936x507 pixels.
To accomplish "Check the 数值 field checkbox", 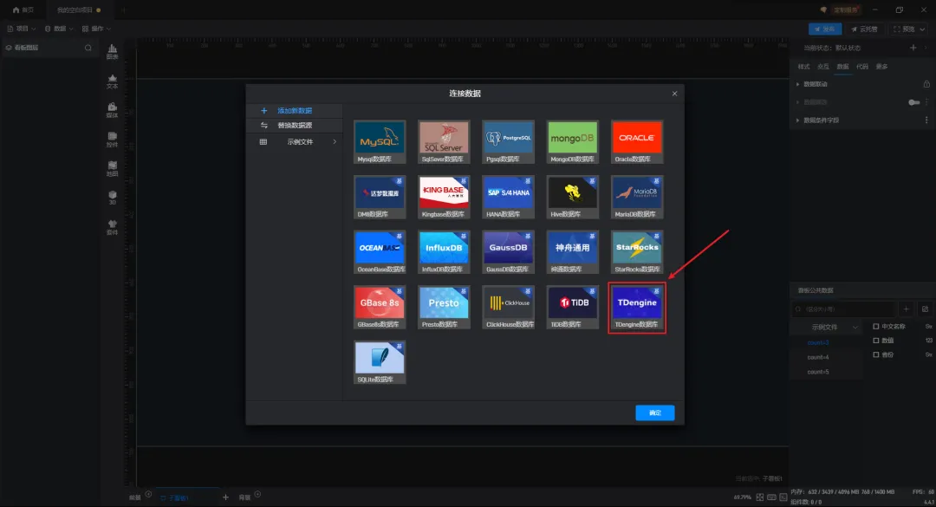I will tap(876, 341).
